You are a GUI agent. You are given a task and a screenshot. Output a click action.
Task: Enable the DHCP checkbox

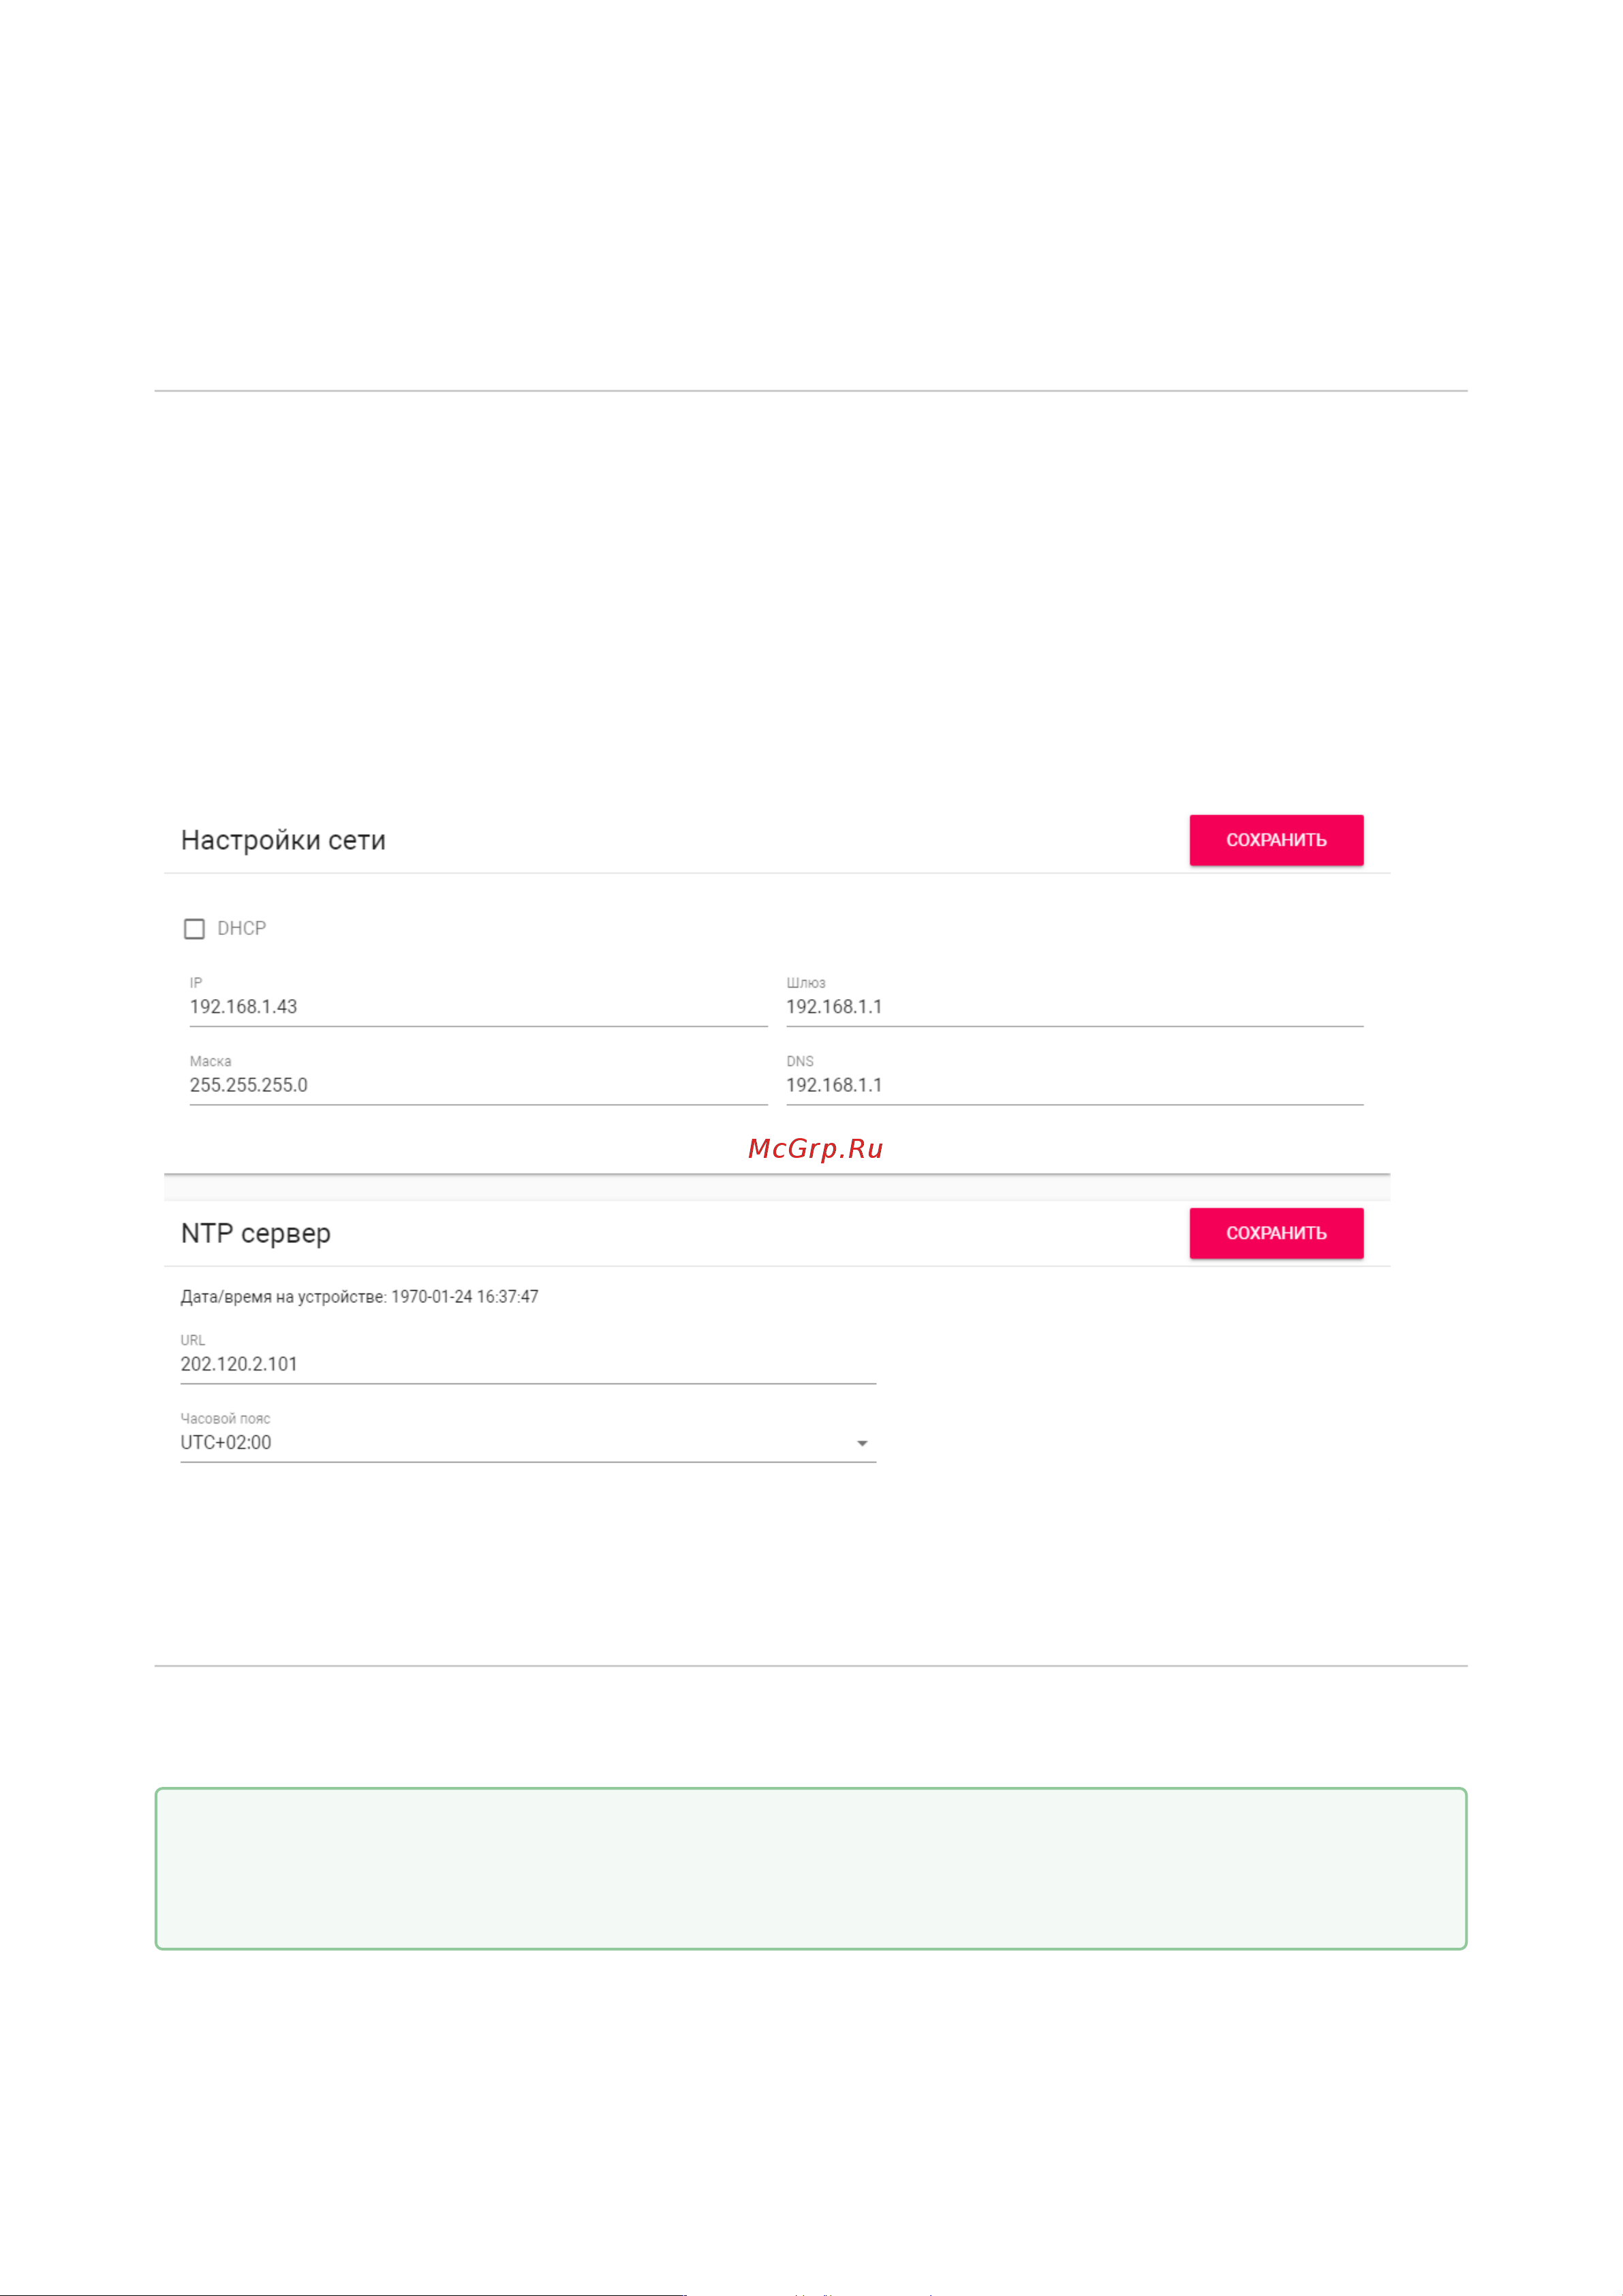point(194,929)
